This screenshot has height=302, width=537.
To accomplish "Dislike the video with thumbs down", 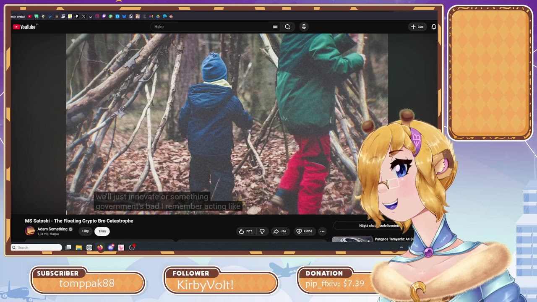I will (262, 231).
